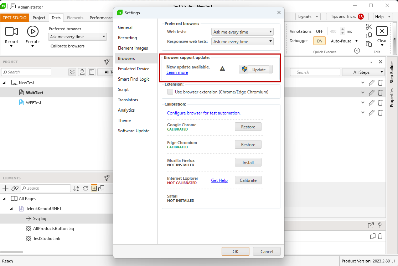This screenshot has height=266, width=398.
Task: Click Configure browser for test automation link
Action: click(x=203, y=113)
